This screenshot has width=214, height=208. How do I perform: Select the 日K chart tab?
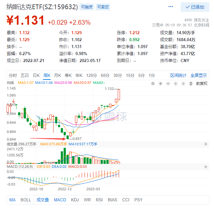pos(36,75)
